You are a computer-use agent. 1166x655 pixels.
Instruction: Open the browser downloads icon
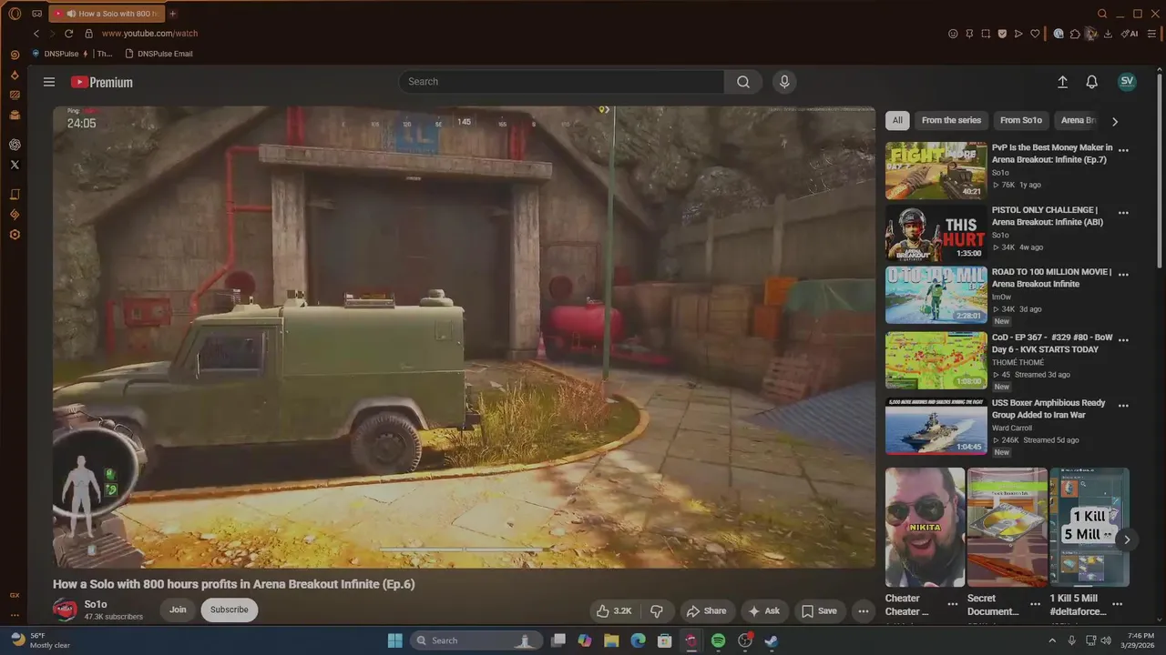click(1108, 34)
